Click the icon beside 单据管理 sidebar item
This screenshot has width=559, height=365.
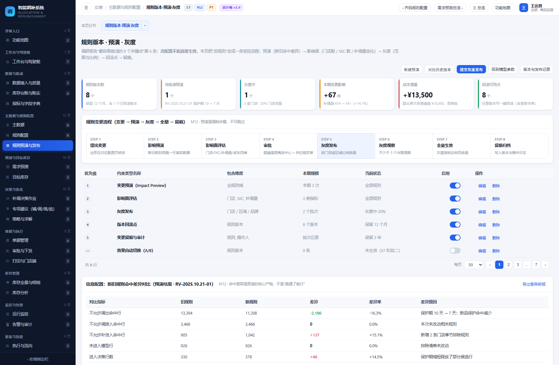(x=8, y=241)
